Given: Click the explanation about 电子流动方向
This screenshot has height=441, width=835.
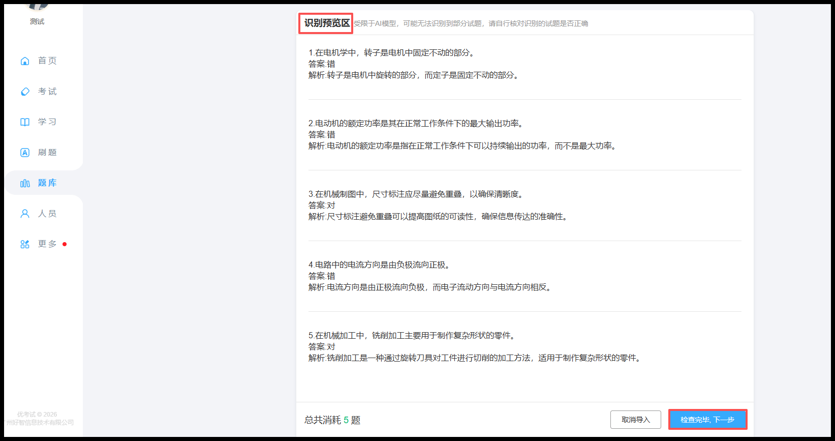Looking at the screenshot, I should click(431, 287).
